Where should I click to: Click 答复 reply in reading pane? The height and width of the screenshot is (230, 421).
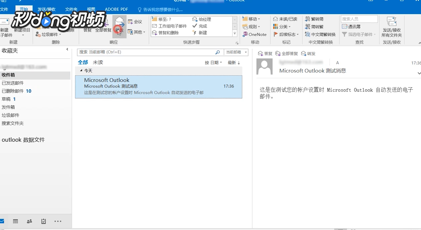coord(265,53)
